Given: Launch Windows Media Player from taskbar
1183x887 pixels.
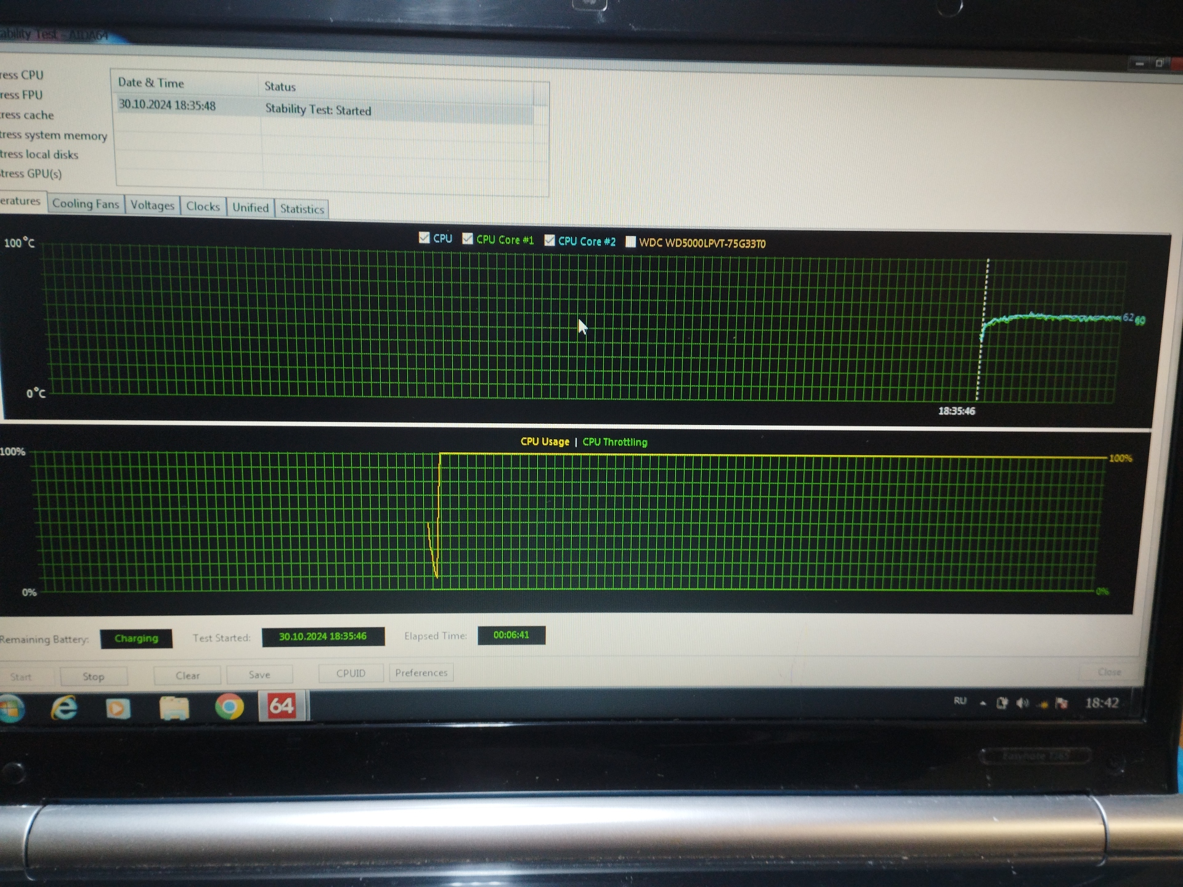Looking at the screenshot, I should point(118,708).
